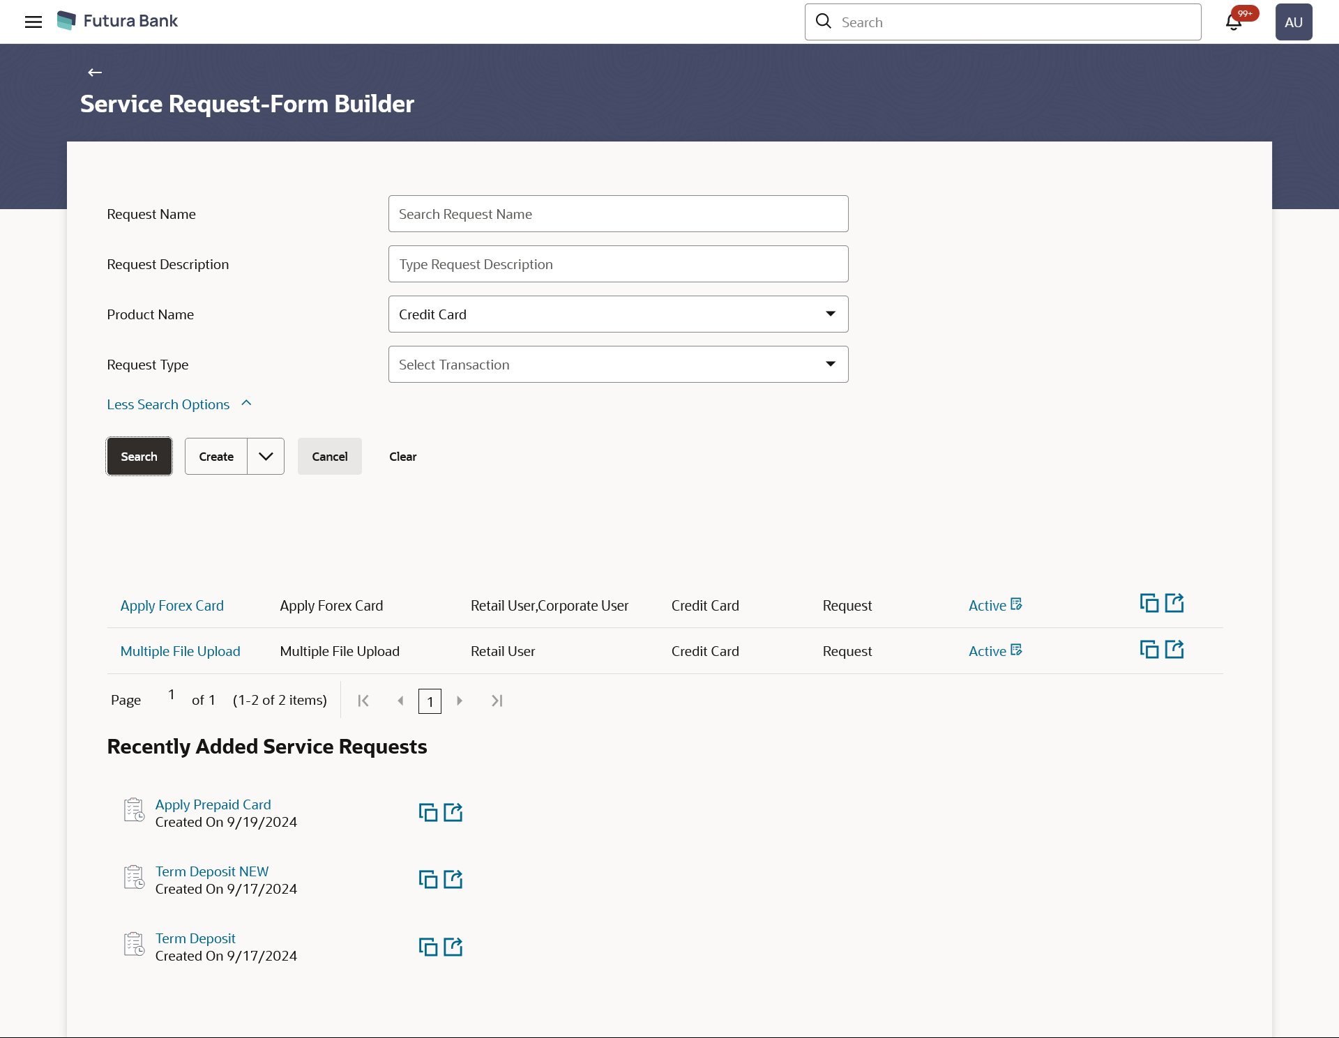Export the Apply Prepaid Card request
Screen dimensions: 1339x1038
click(x=453, y=812)
